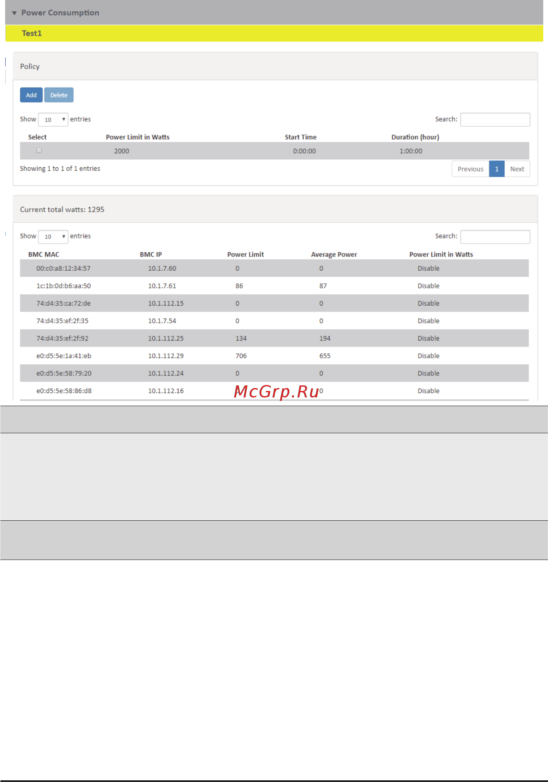Sort Policy table by Duration (hour)
Screen dimensions: 548x782
[x=415, y=137]
